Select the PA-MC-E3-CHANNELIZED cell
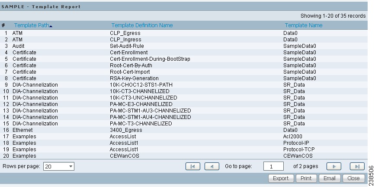Viewport: 375px width, 187px height. tap(141, 104)
